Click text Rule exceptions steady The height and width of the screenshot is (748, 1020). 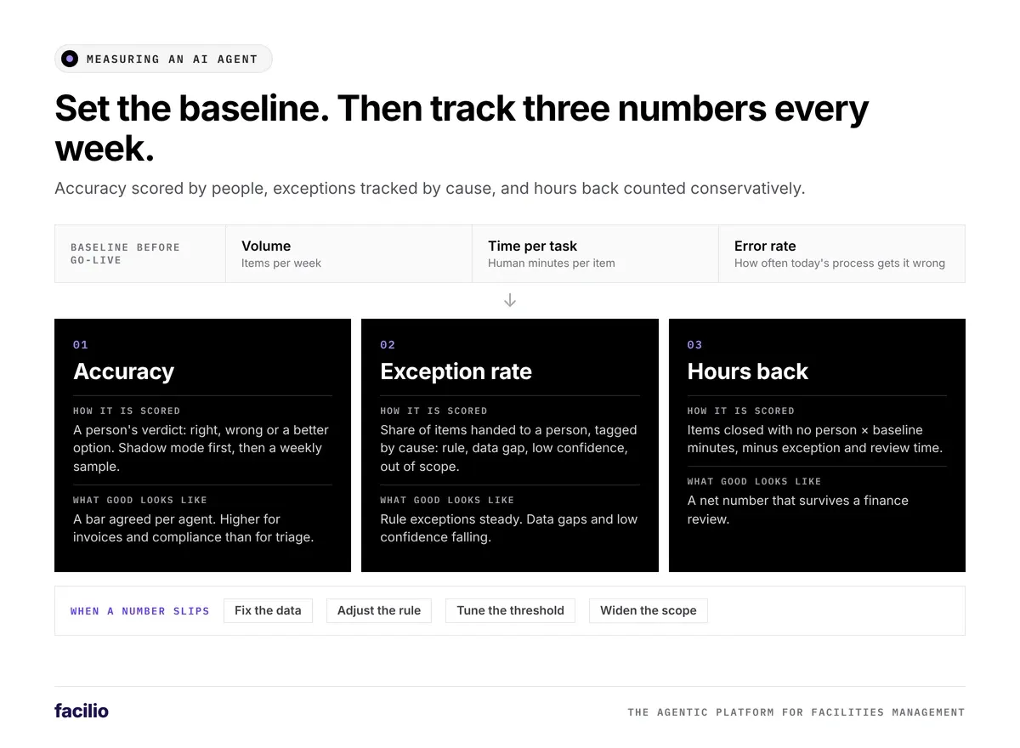point(508,528)
